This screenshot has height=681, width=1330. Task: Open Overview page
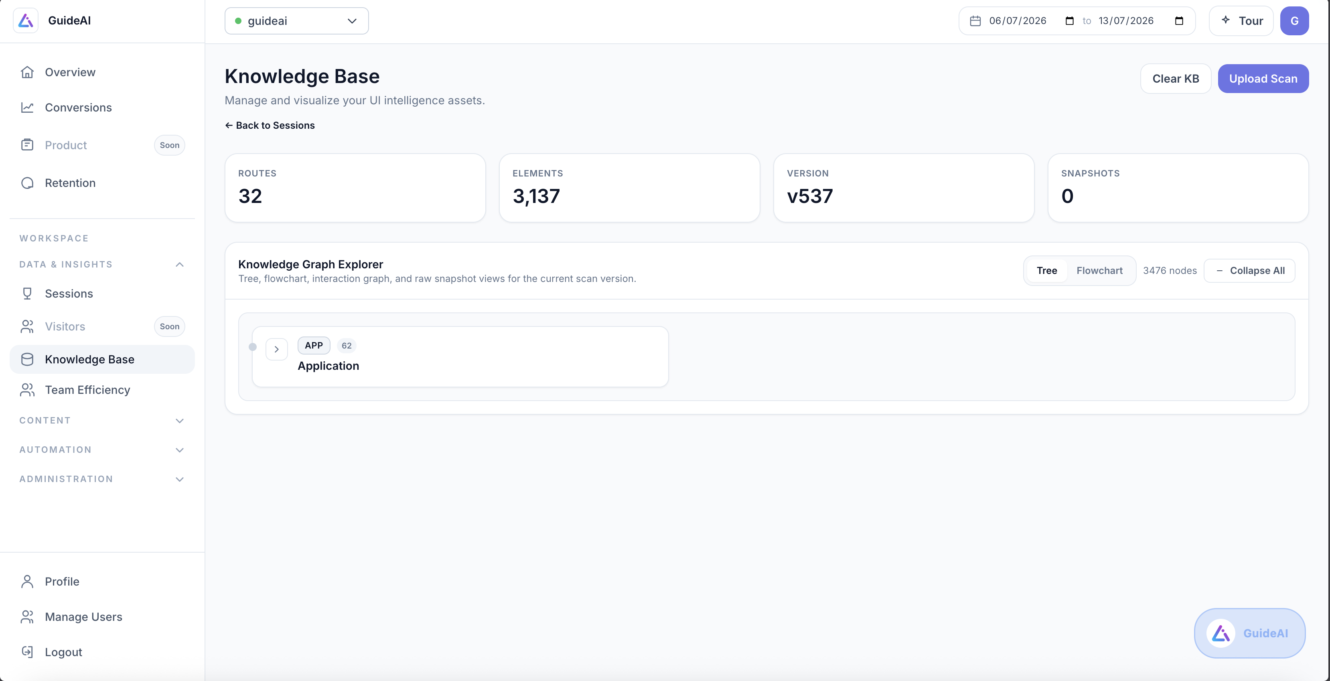[x=102, y=72]
